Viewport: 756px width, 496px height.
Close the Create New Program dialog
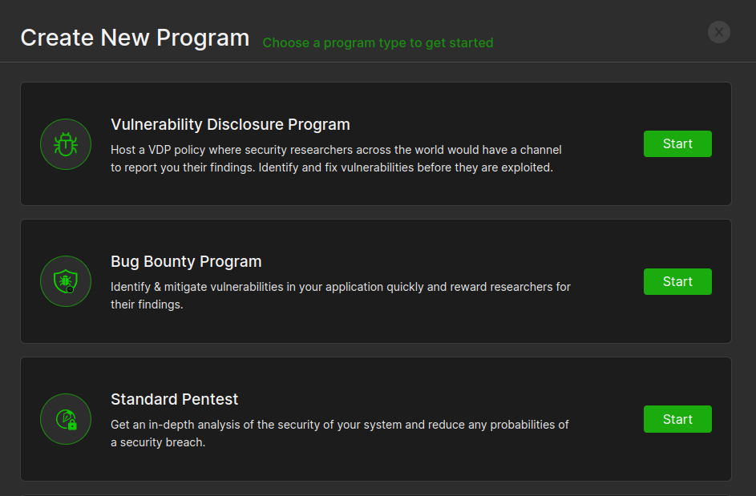point(718,32)
